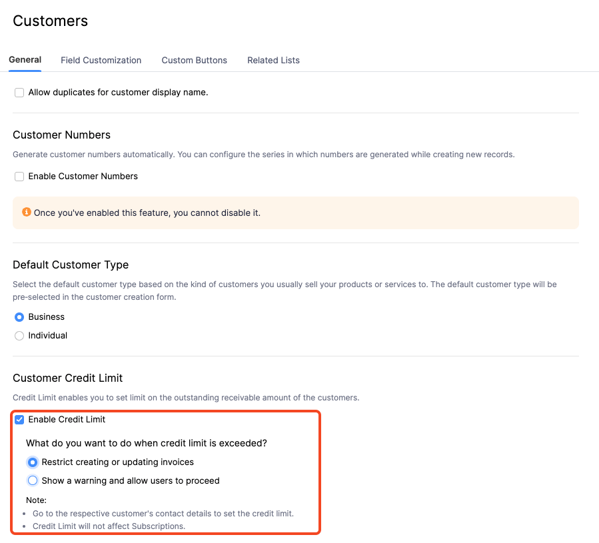Click the 'Note:' label

coord(36,500)
